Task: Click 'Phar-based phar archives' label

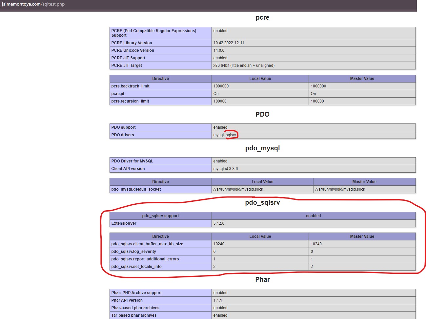Action: click(x=135, y=308)
